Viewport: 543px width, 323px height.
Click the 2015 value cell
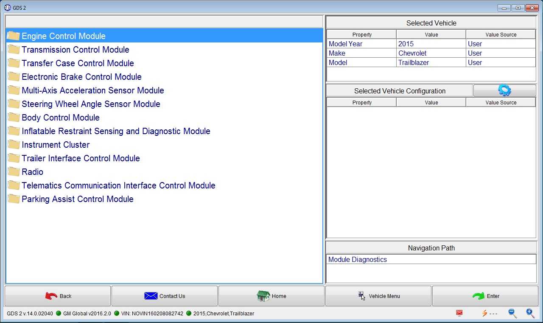431,44
